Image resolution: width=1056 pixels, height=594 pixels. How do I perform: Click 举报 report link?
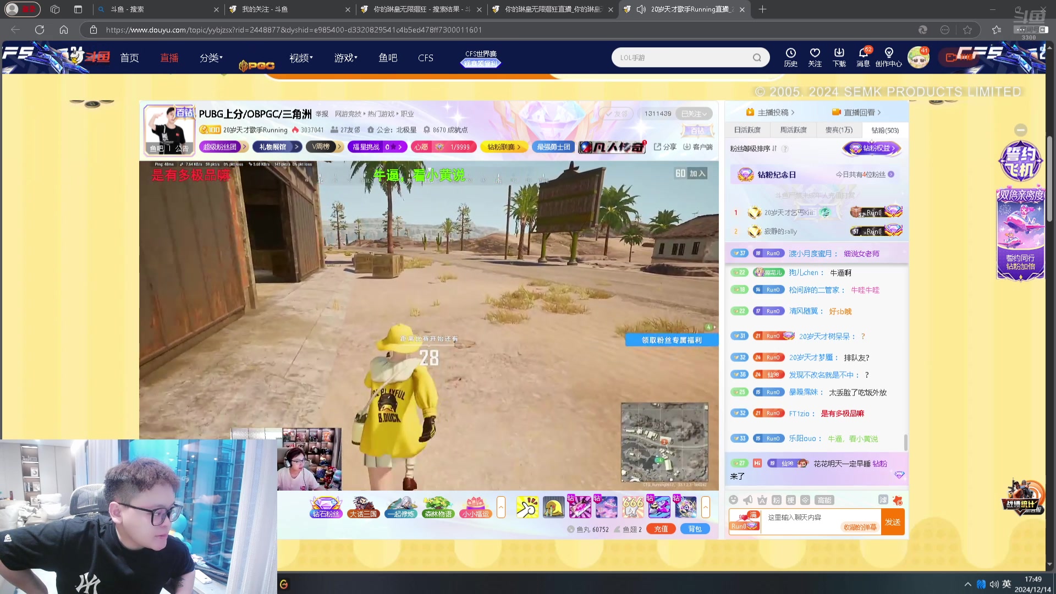pyautogui.click(x=322, y=114)
